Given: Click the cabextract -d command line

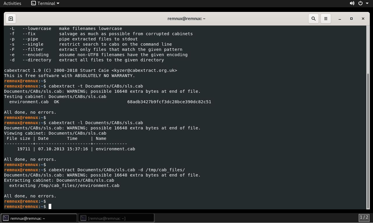Looking at the screenshot, I should click(x=117, y=170).
